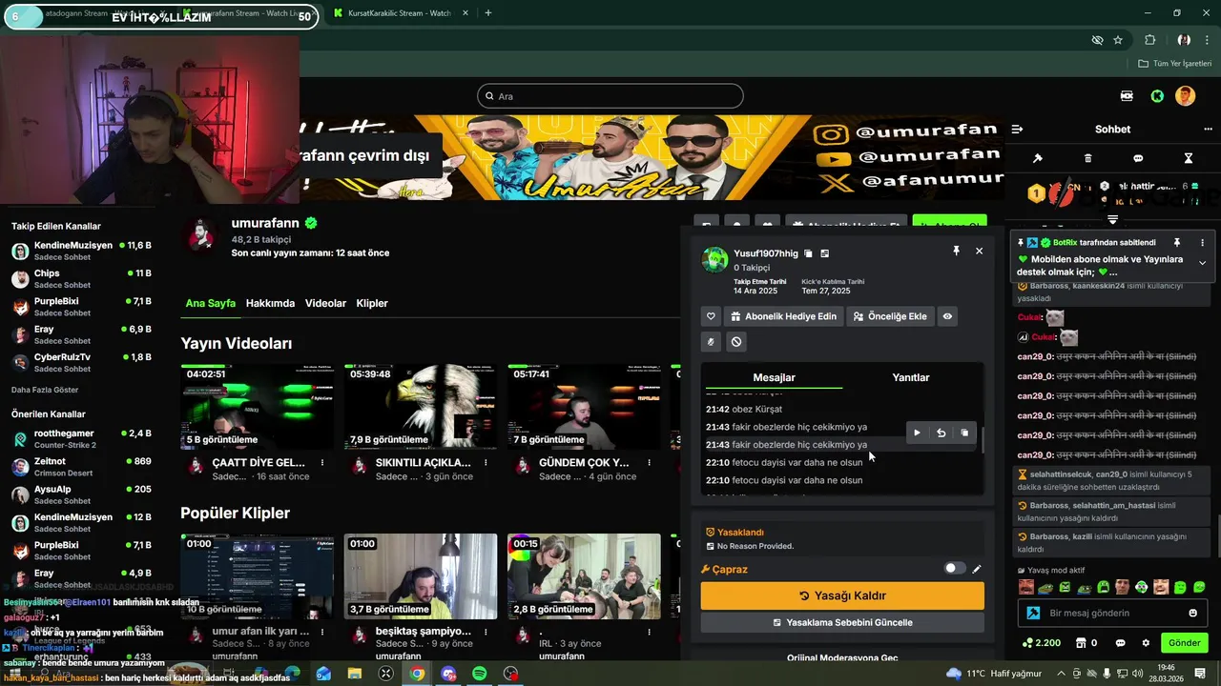Copy the Yusuf1907hhig username
The width and height of the screenshot is (1221, 686).
(x=808, y=253)
